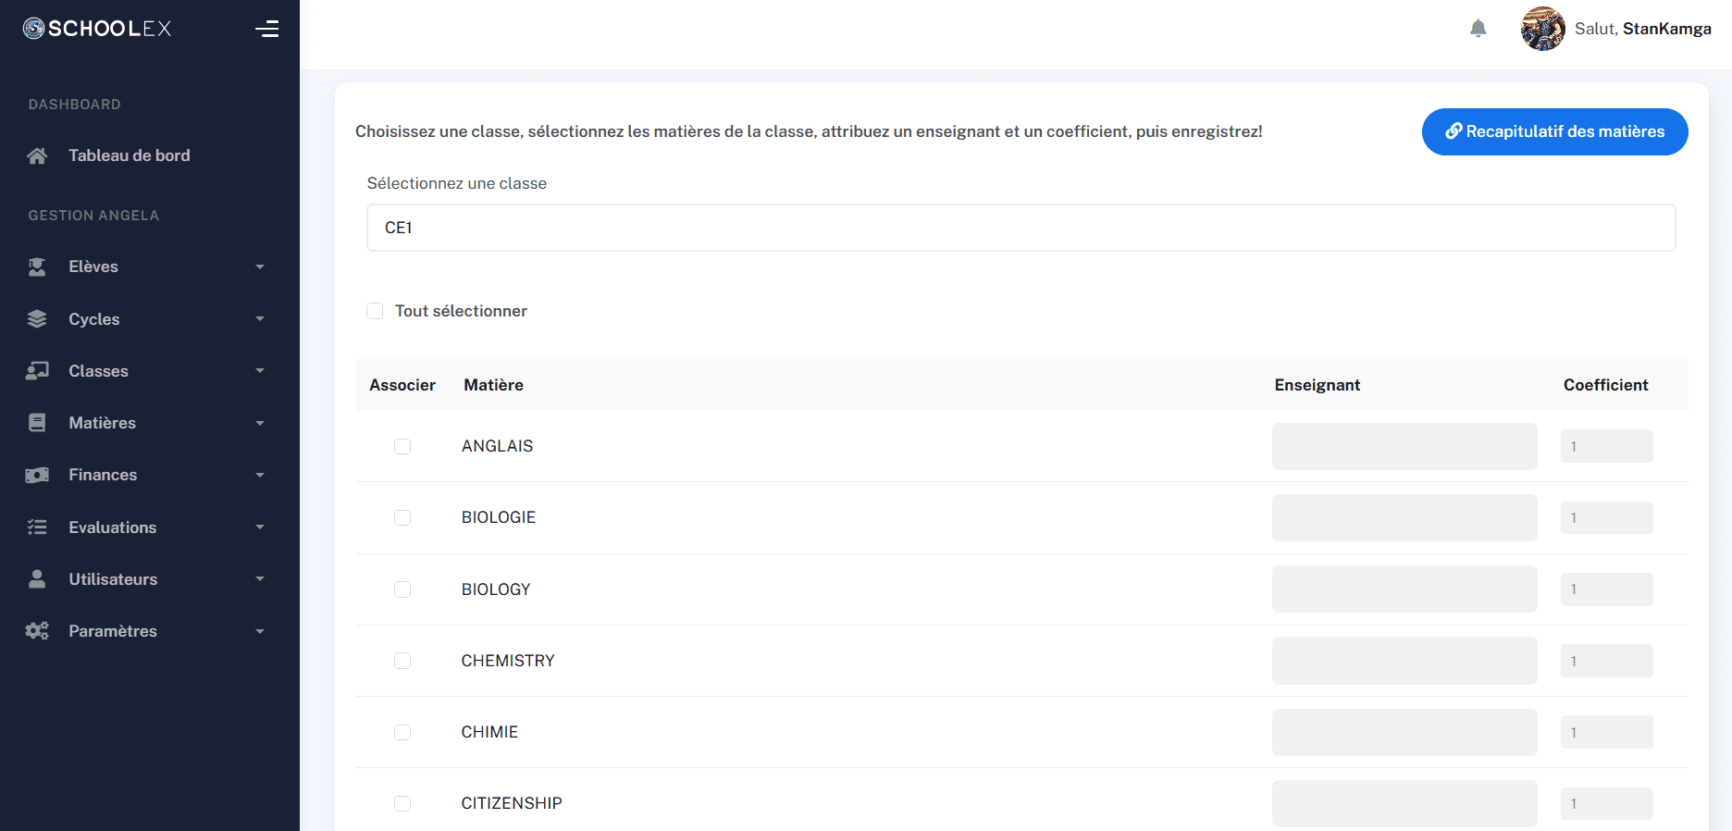Collapse sidebar with hamburger menu icon

(x=266, y=29)
